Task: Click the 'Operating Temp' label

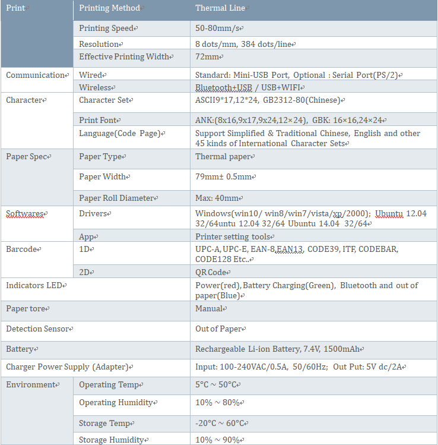Action: (109, 385)
